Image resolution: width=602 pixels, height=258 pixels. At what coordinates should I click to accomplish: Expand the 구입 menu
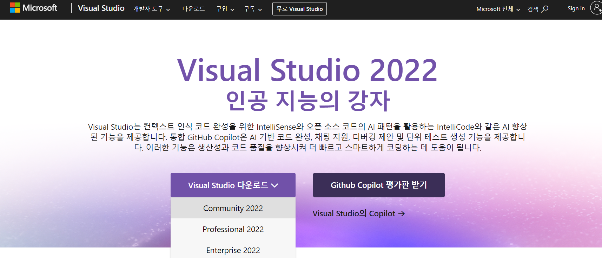point(225,9)
